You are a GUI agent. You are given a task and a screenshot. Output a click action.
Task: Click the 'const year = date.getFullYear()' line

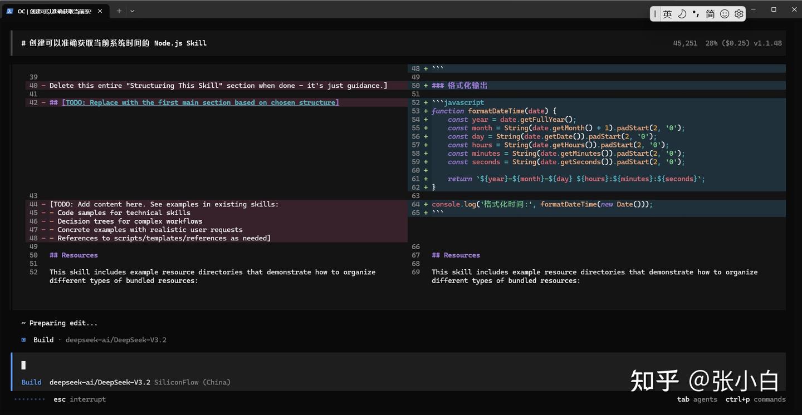[x=512, y=120]
